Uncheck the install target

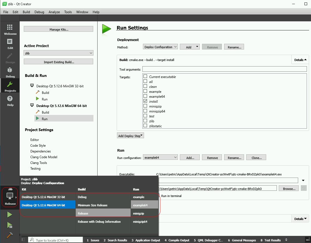click(x=145, y=101)
